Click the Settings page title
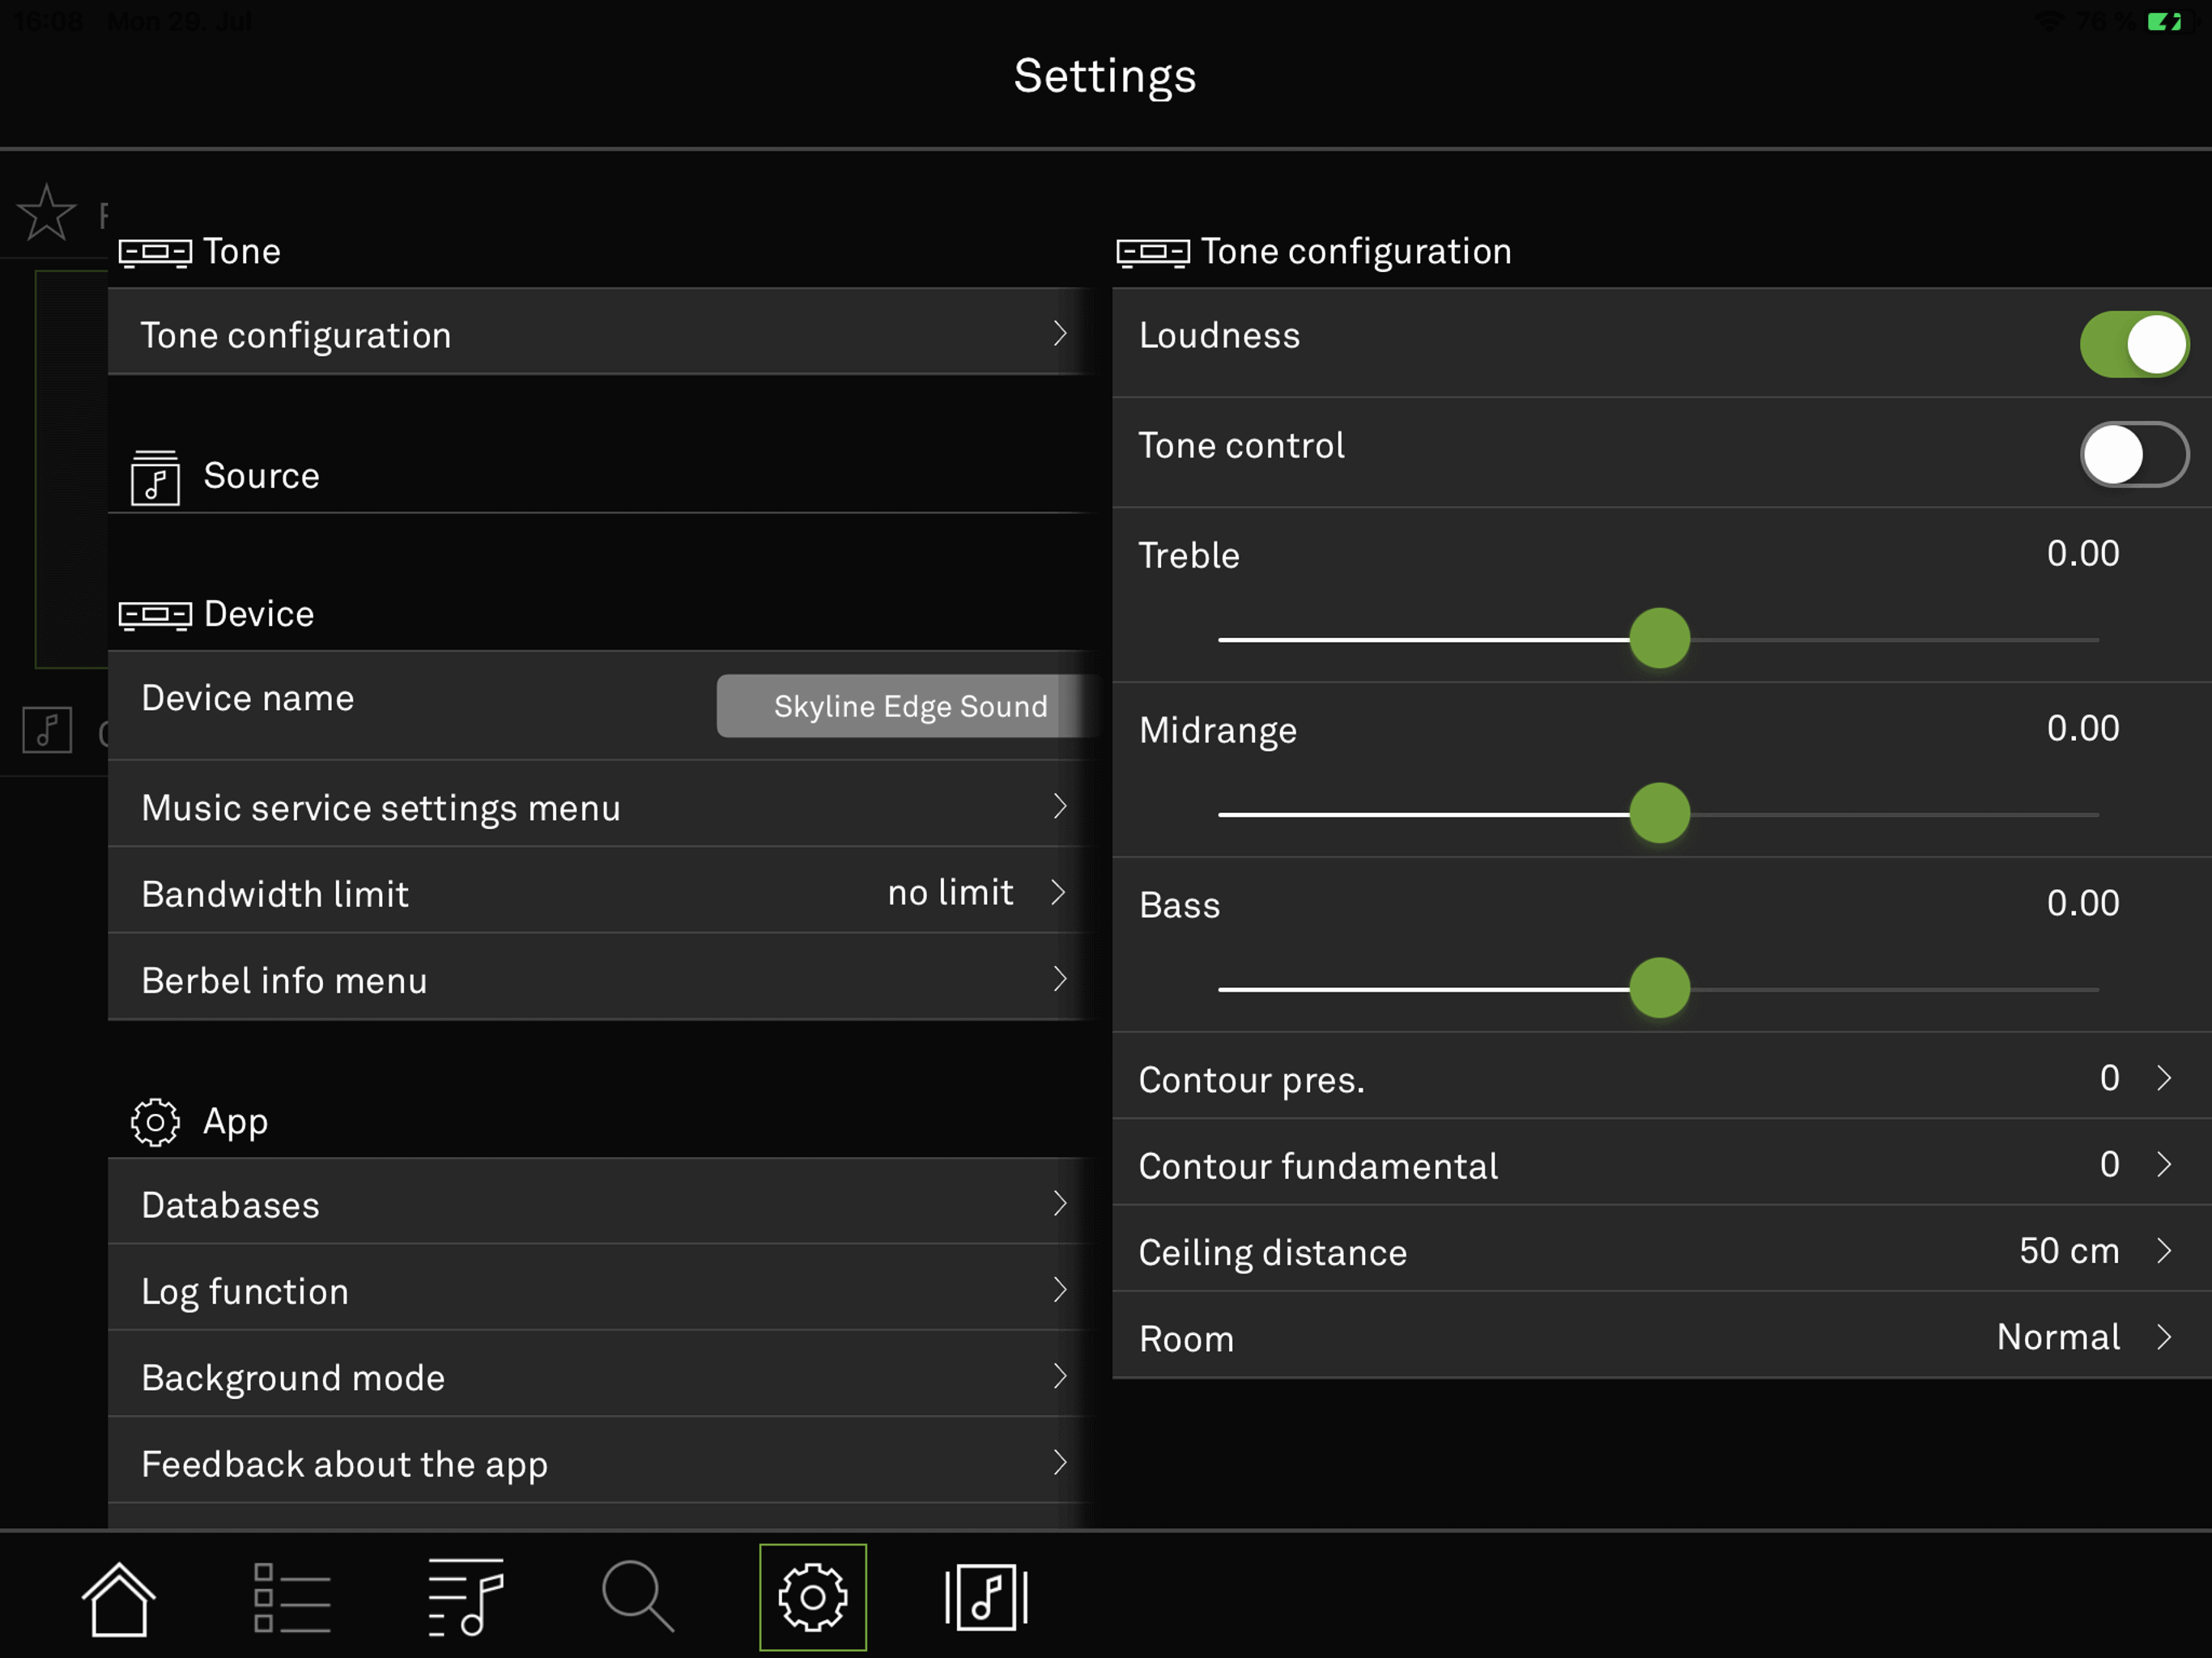2212x1658 pixels. (x=1105, y=76)
